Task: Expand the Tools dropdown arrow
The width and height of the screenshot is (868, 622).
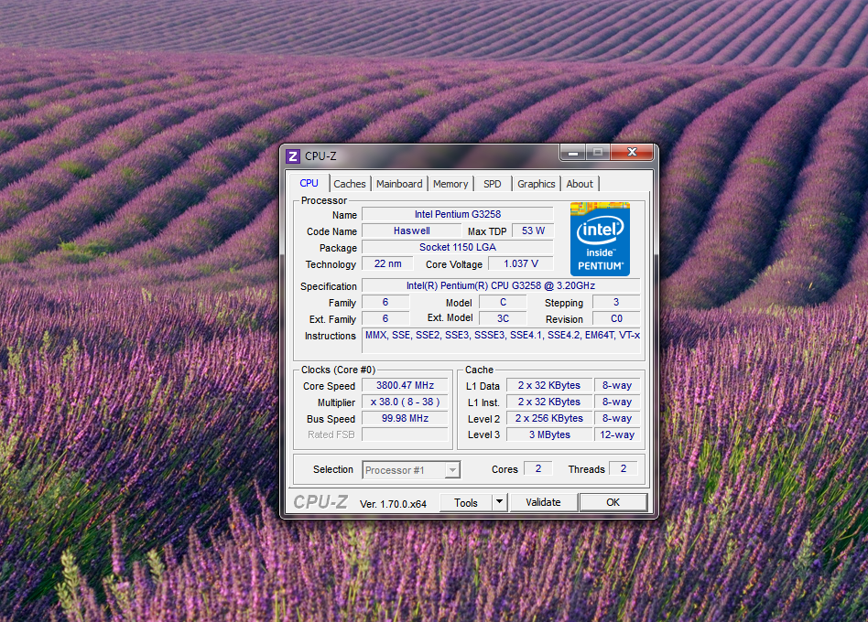Action: point(499,502)
